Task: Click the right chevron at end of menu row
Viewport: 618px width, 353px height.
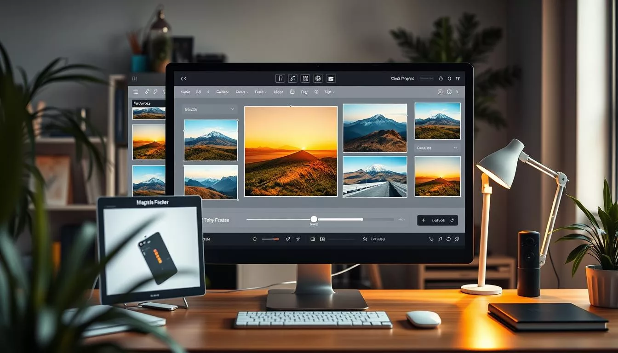Action: (458, 92)
